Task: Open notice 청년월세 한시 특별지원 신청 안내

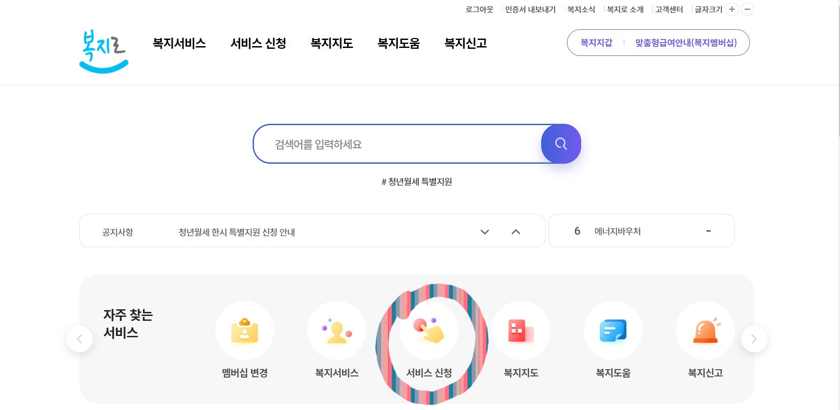Action: [x=237, y=232]
